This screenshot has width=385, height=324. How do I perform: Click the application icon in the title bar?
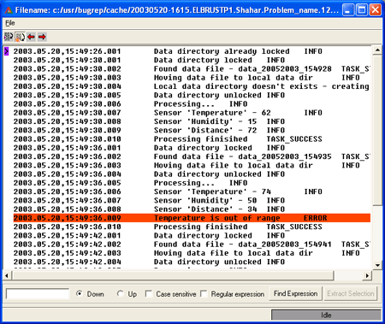coord(9,10)
